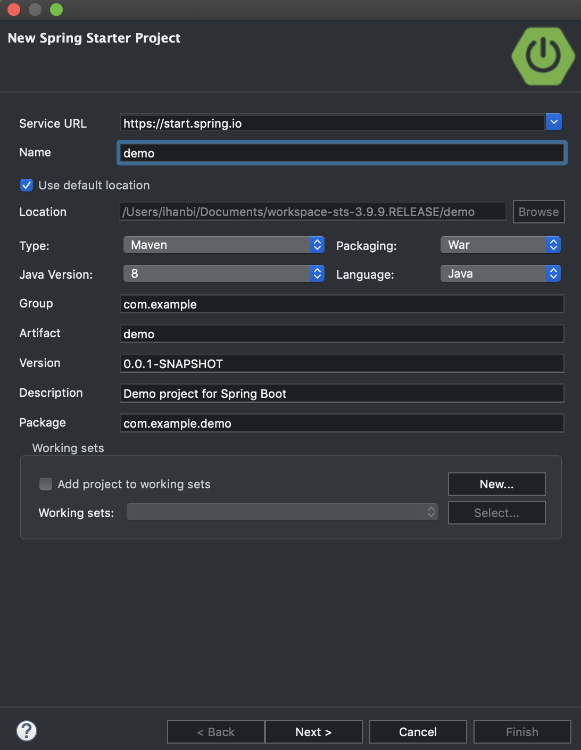Click the green zoom window button
The image size is (581, 750).
(x=56, y=10)
